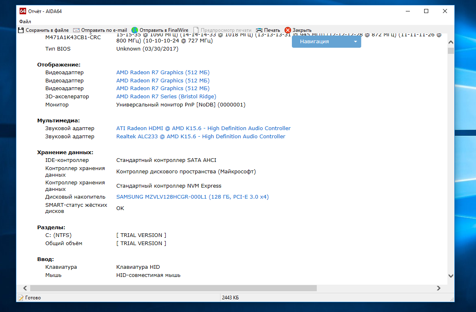Click Клавиатура HID value
The height and width of the screenshot is (312, 476).
[138, 267]
